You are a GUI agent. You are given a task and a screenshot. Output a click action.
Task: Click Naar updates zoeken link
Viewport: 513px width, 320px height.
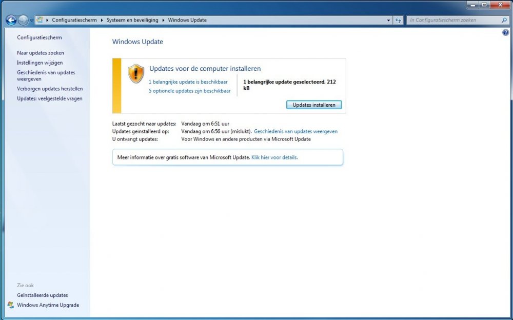pyautogui.click(x=41, y=53)
